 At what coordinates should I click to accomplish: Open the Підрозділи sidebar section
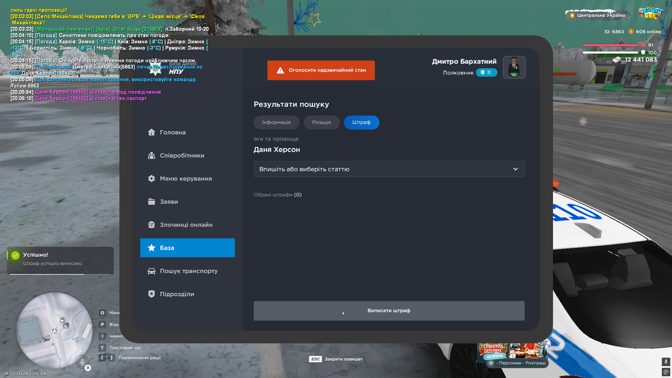(x=187, y=294)
